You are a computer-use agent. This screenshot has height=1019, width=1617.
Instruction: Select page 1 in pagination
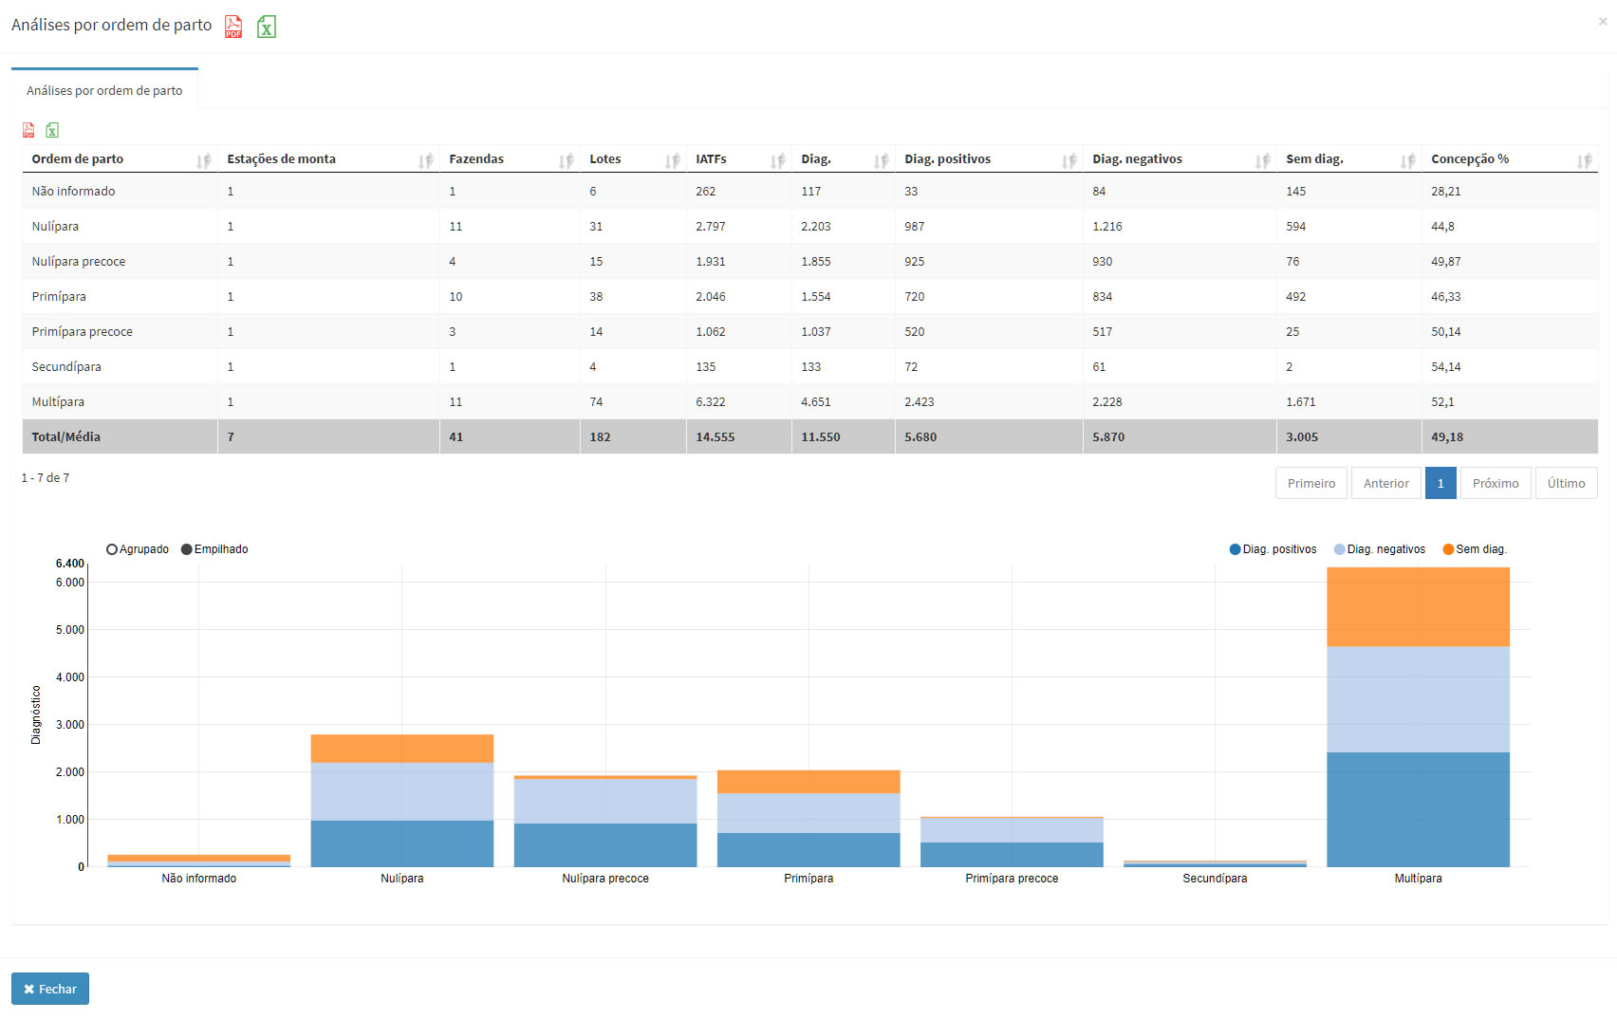tap(1440, 483)
